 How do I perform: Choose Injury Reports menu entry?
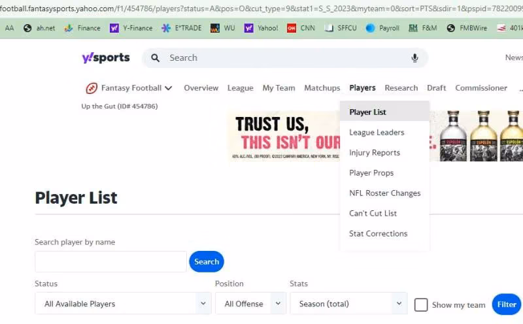coord(375,153)
